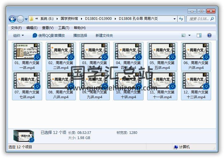224x158 pixels.
Task: Click 帧宽度: 1280 in details pane
Action: click(127, 133)
